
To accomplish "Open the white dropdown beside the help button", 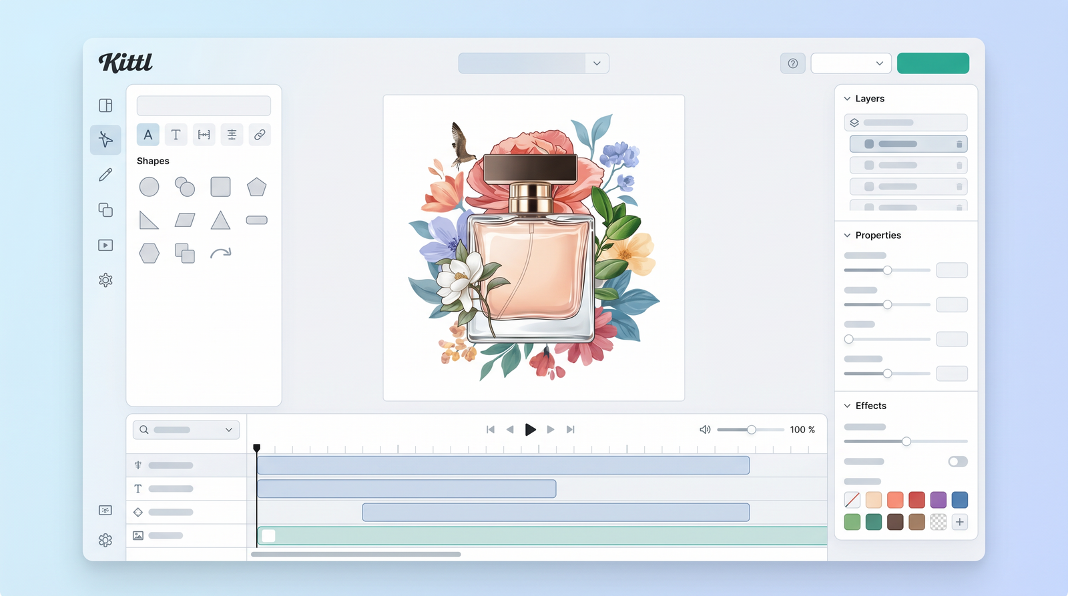I will pyautogui.click(x=851, y=63).
